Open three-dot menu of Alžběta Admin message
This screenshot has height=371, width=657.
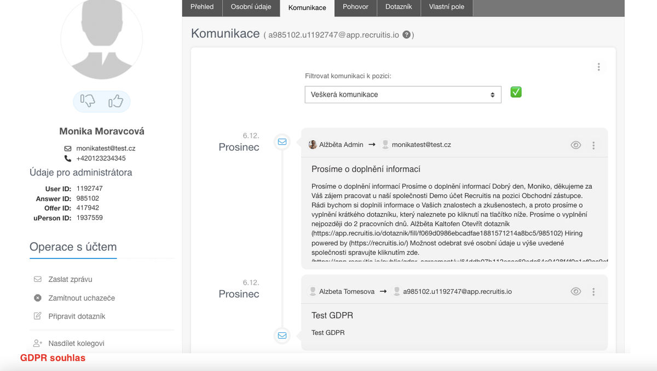(x=593, y=145)
